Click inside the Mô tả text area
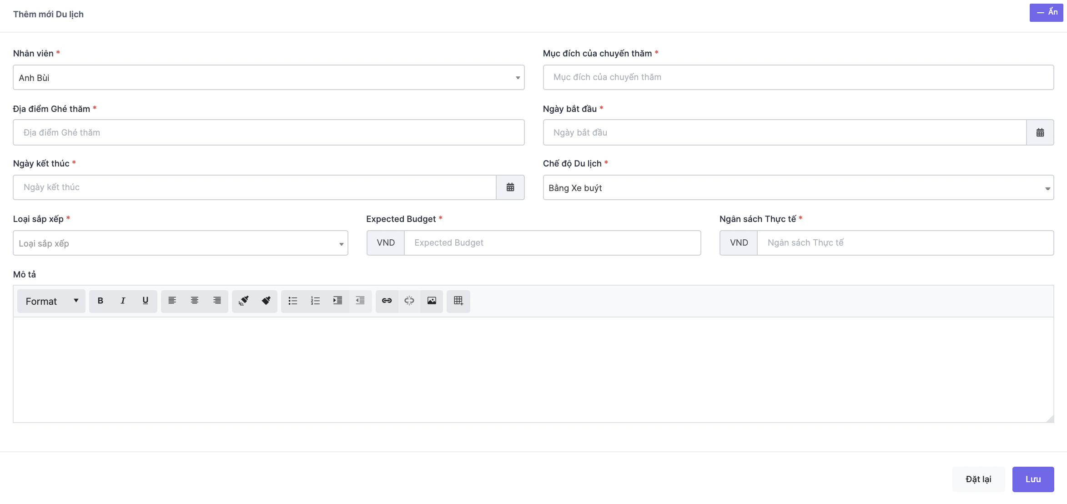 coord(533,369)
